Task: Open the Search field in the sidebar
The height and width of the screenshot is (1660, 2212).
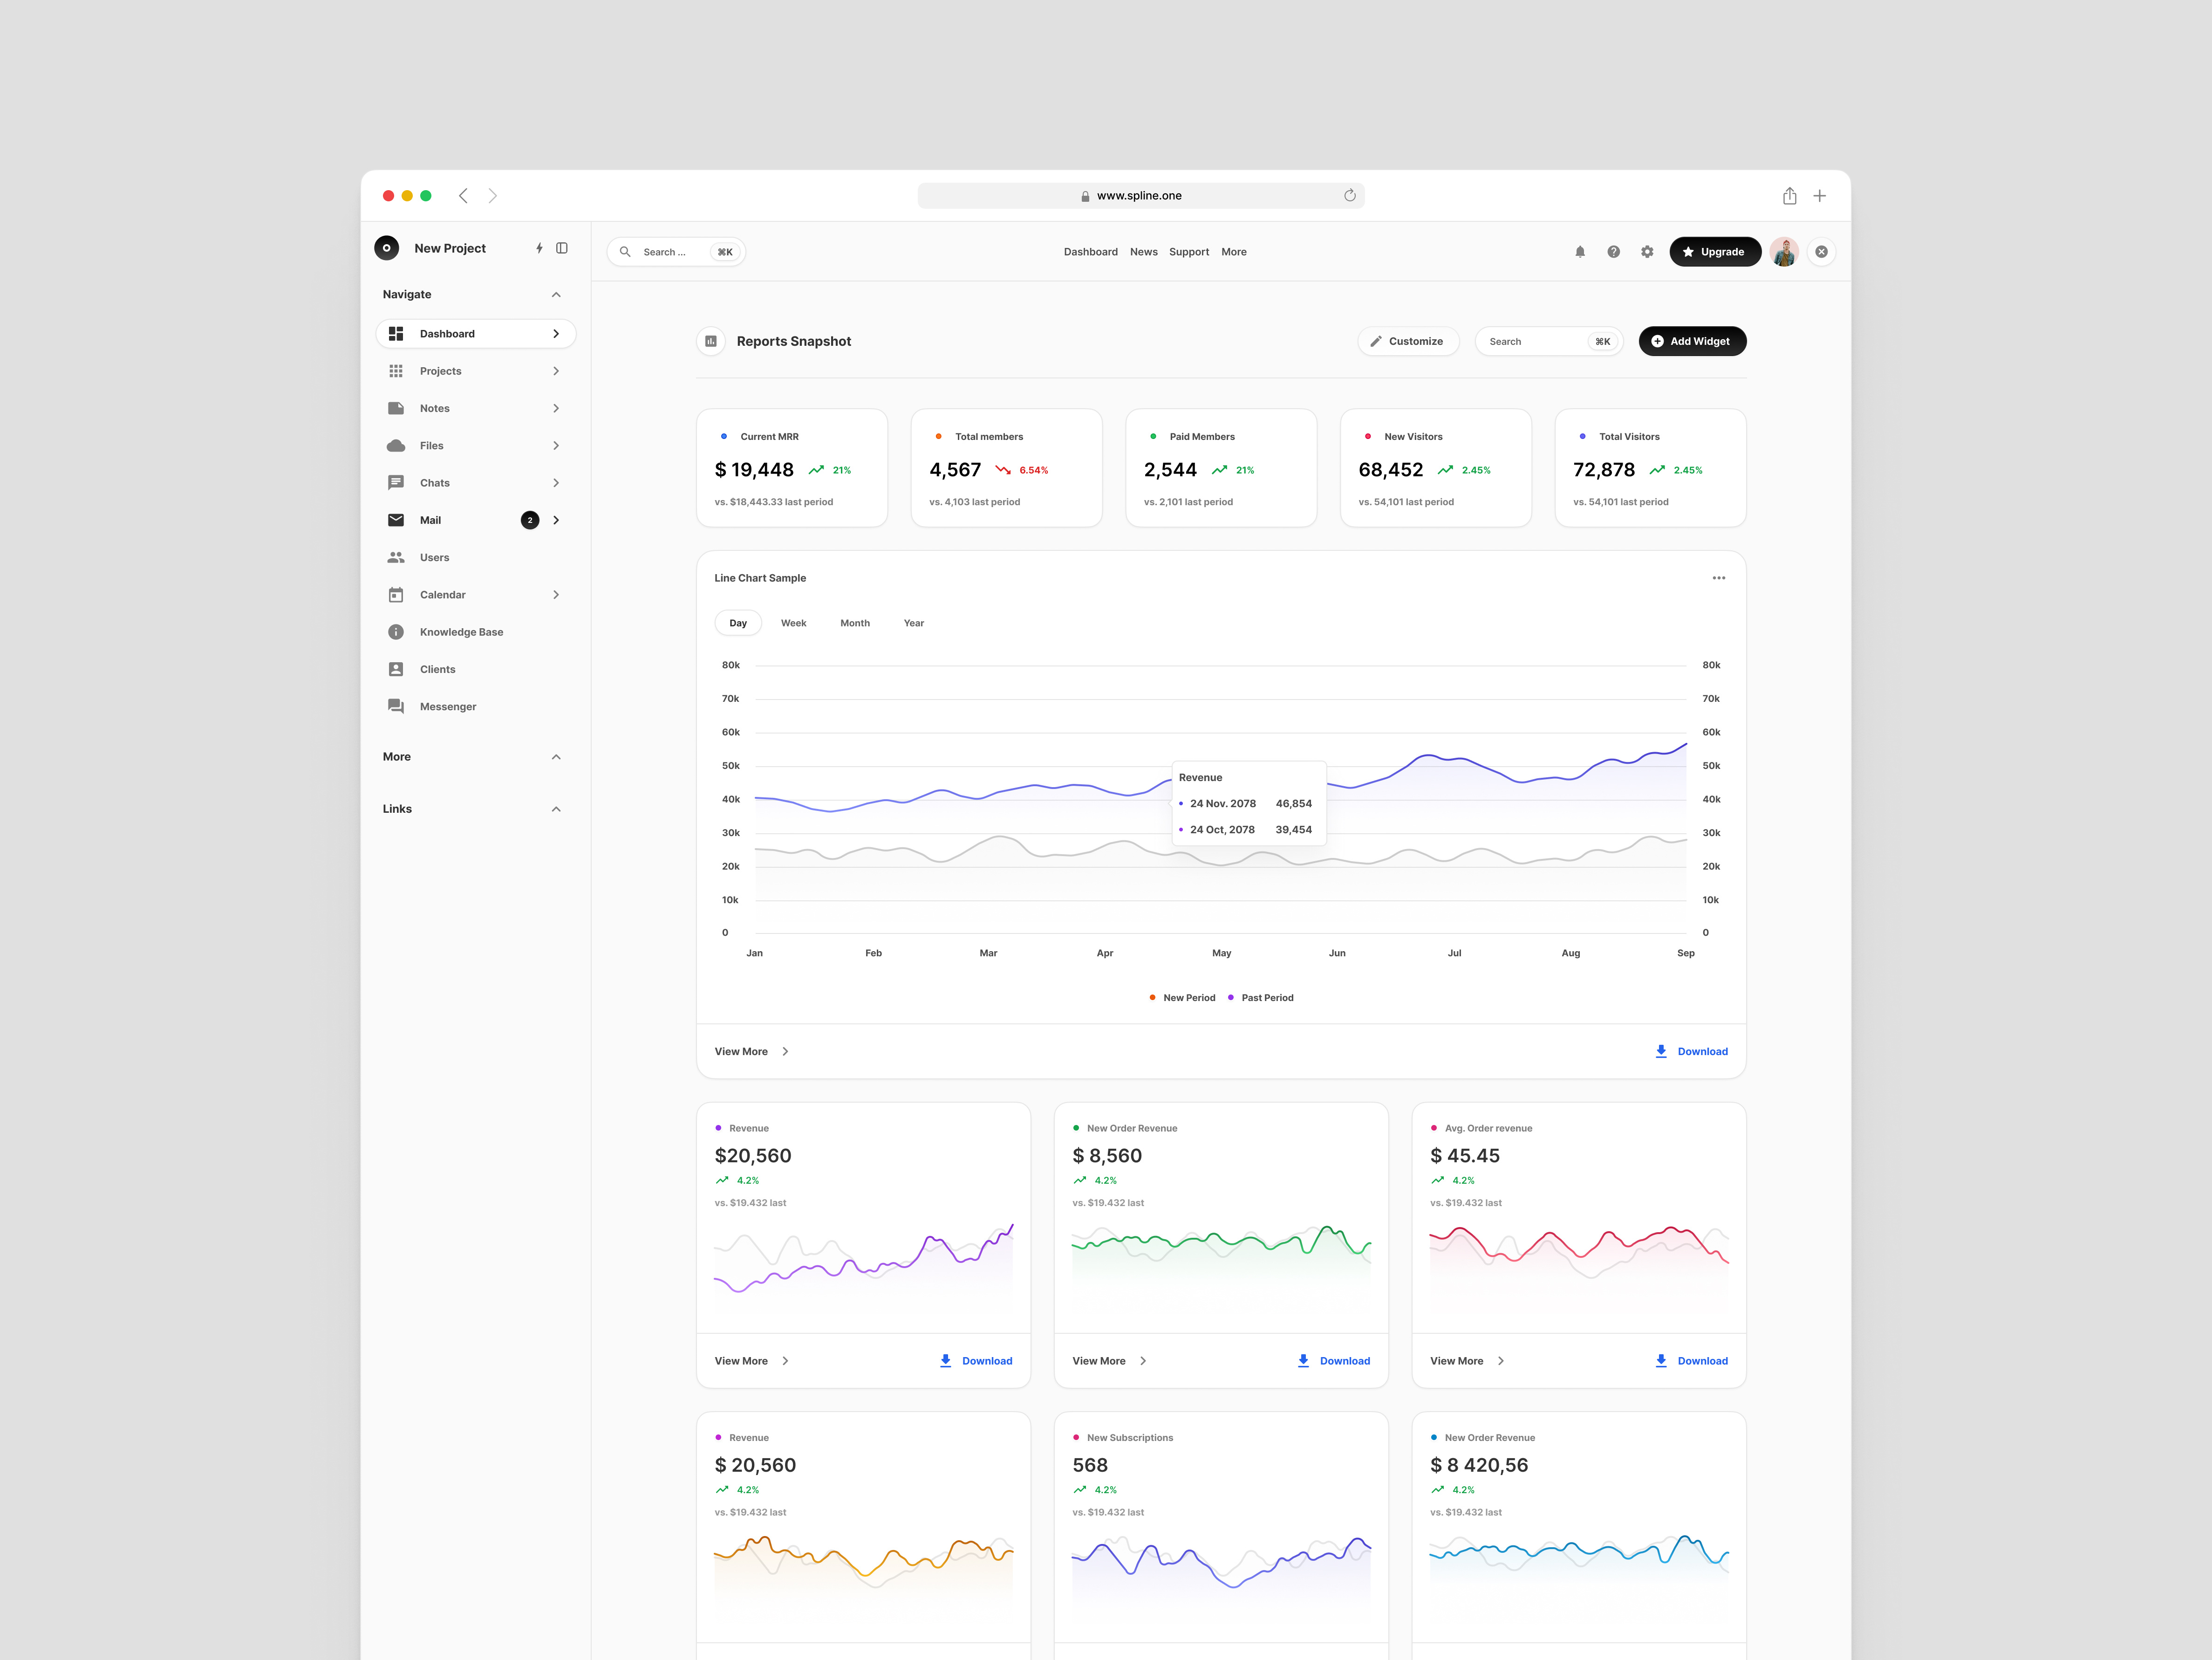Action: [676, 251]
